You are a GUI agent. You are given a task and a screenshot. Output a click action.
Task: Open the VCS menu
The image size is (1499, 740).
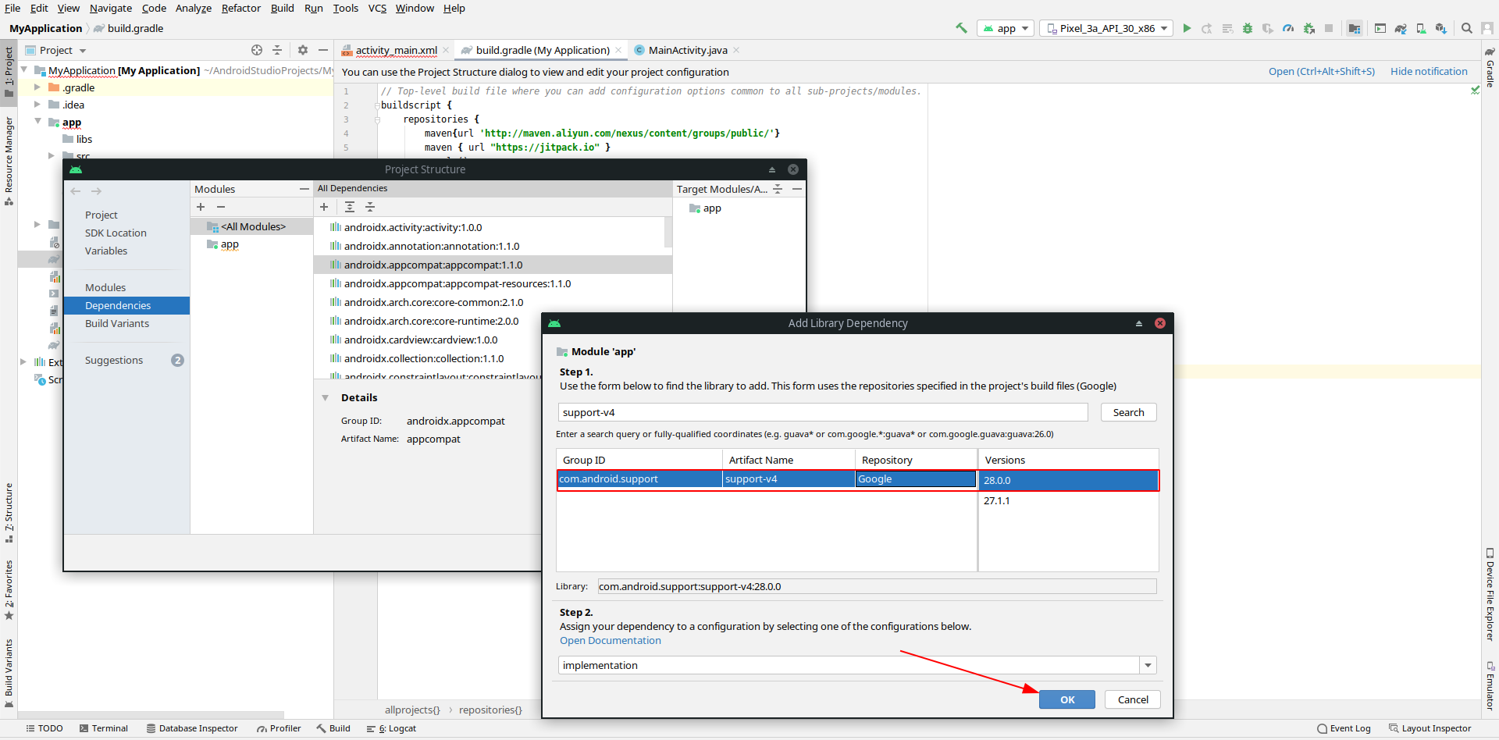click(377, 8)
